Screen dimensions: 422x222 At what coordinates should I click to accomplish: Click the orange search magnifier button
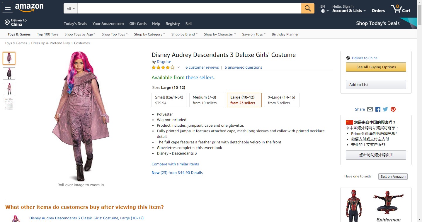(308, 9)
